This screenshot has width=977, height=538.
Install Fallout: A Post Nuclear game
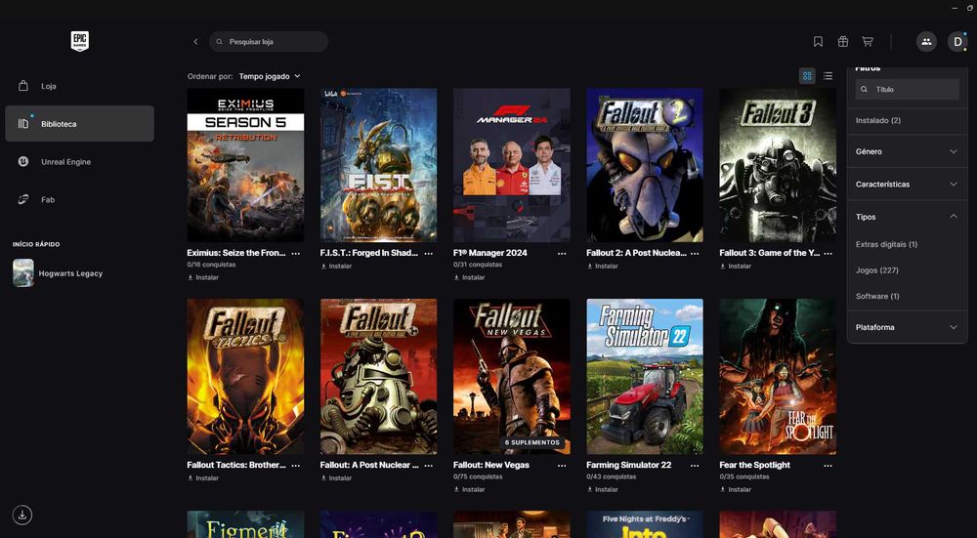336,478
